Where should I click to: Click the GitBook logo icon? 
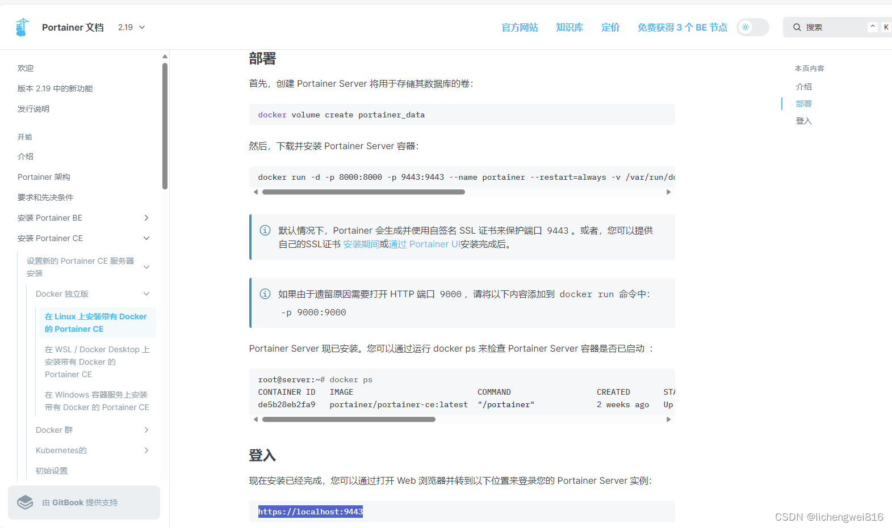[x=25, y=502]
